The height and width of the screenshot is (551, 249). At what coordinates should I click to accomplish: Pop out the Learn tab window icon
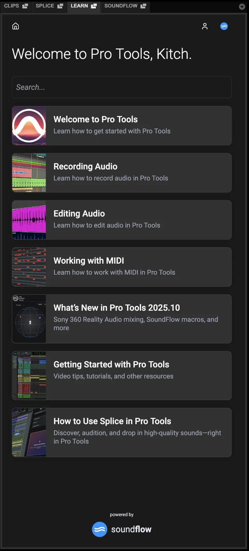94,6
